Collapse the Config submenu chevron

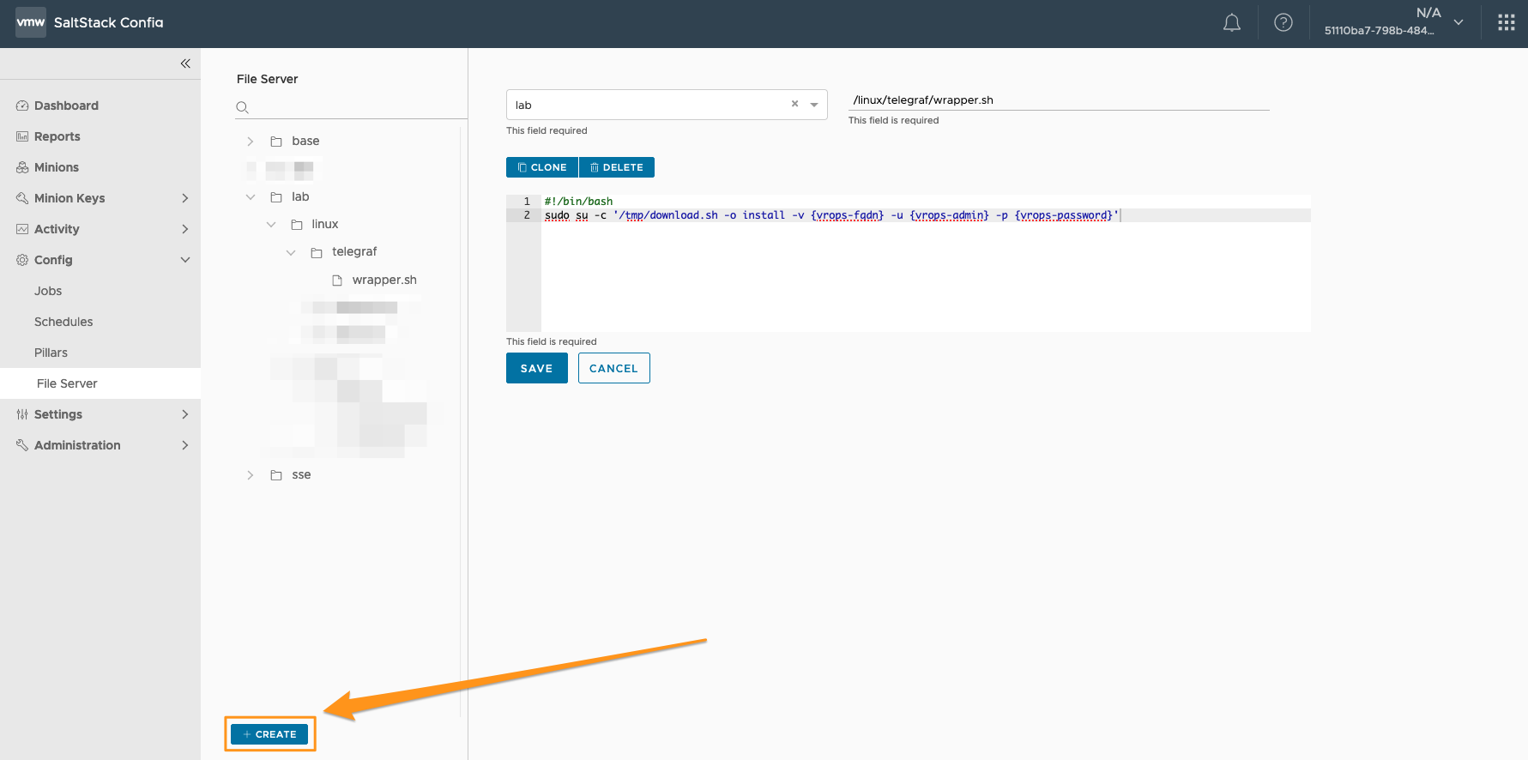pos(185,260)
